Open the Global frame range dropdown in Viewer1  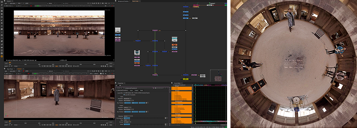[17, 66]
